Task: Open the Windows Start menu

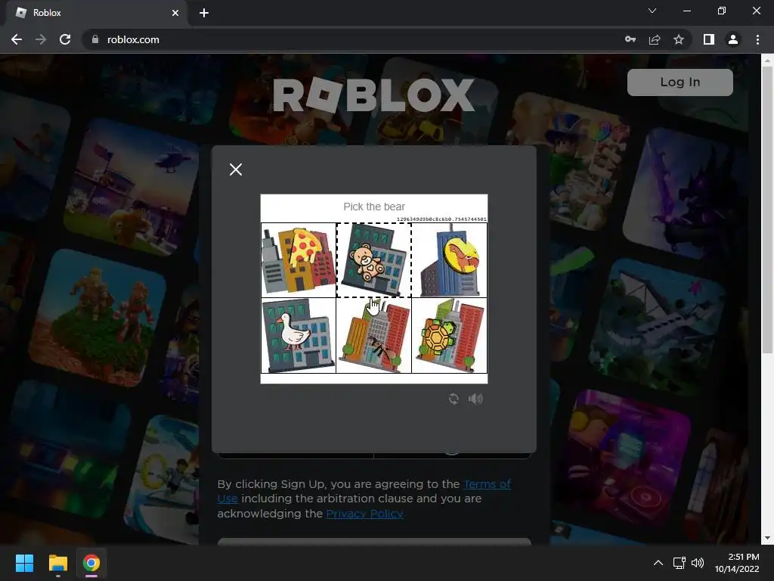Action: tap(24, 563)
